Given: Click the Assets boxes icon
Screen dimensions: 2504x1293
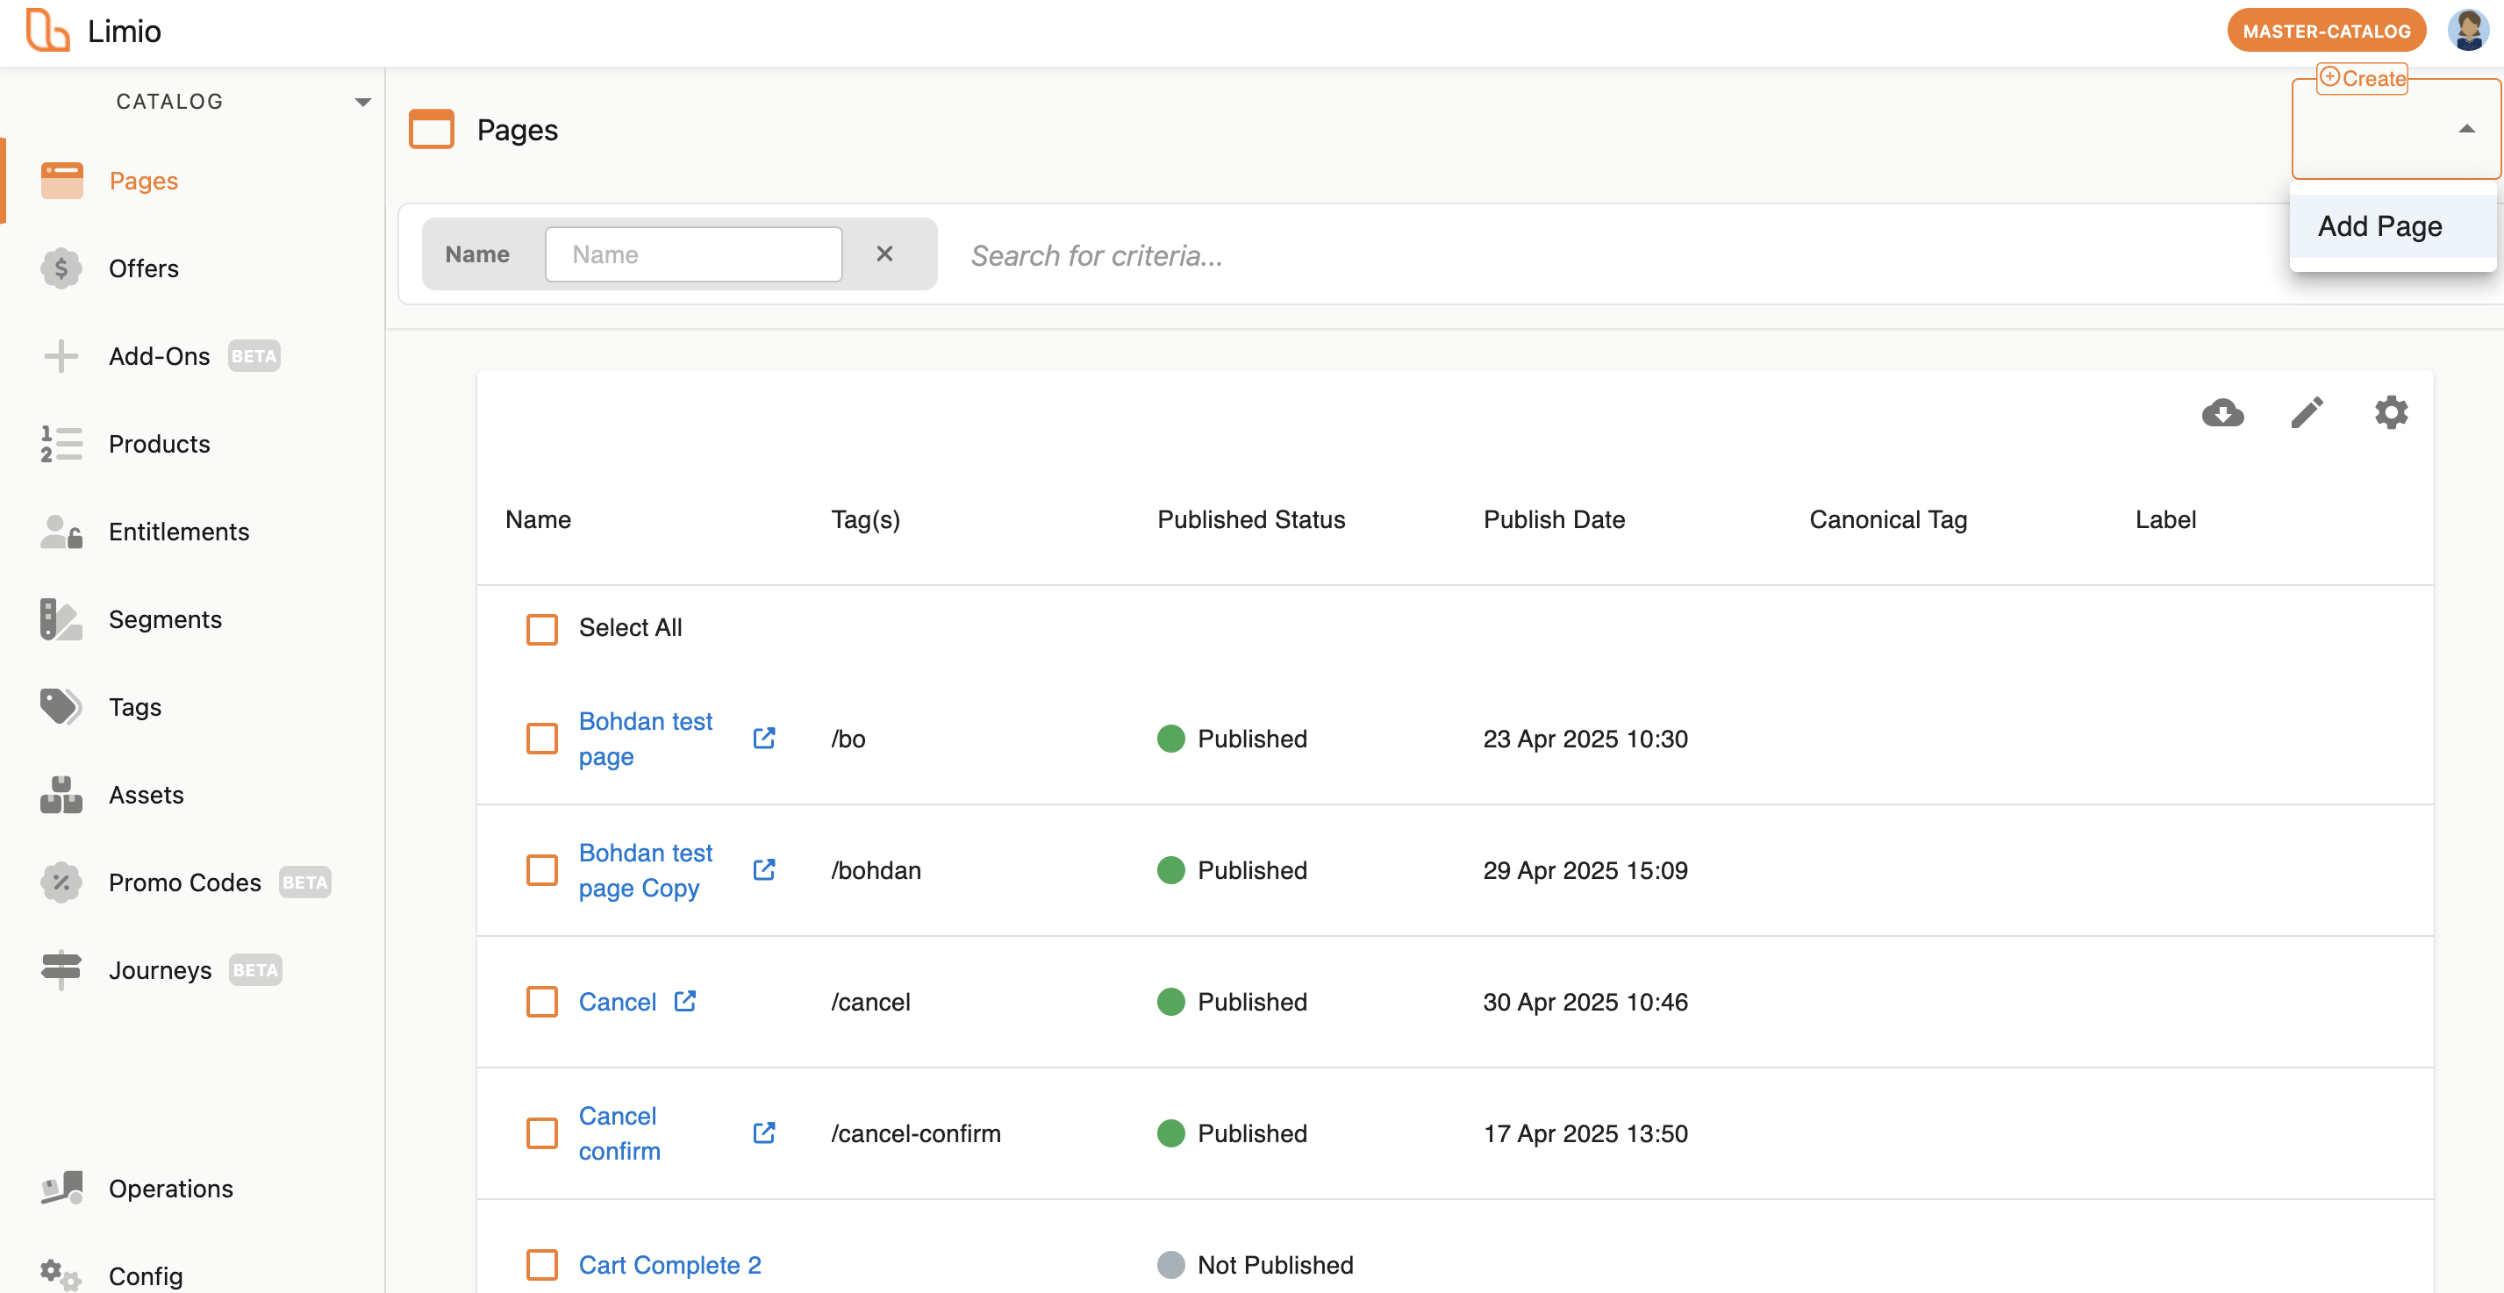Looking at the screenshot, I should click(61, 794).
